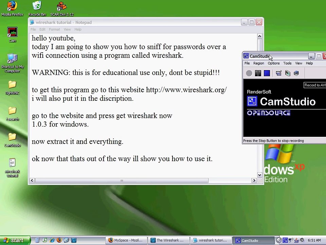
Task: Click 'now extract it and everything.' line
Action: 77,142
